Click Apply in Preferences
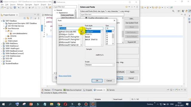 coord(132,72)
